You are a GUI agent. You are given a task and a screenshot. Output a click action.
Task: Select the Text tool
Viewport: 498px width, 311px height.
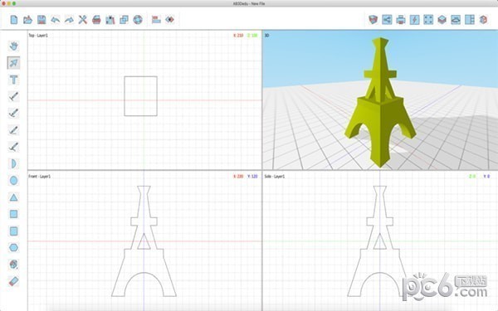(x=13, y=80)
